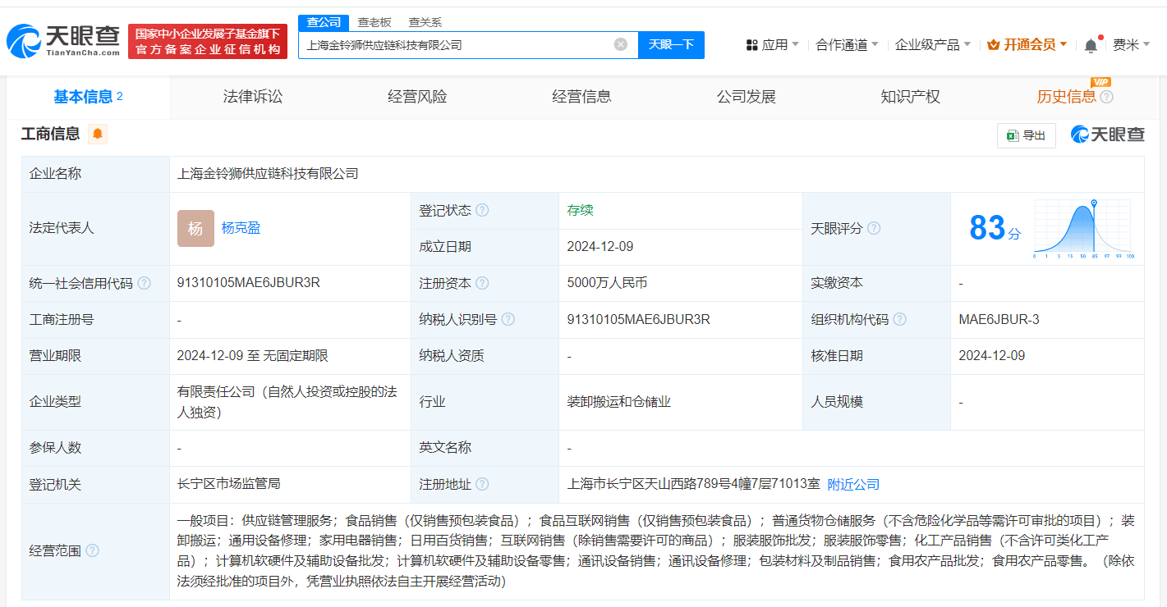Click help icon next to 注册地址

tap(482, 485)
